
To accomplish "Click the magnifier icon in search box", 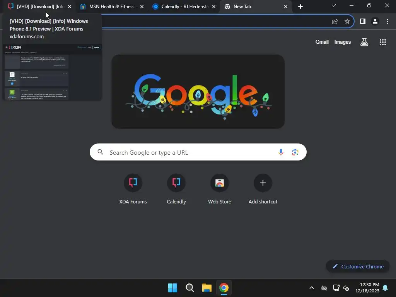I will coord(101,152).
